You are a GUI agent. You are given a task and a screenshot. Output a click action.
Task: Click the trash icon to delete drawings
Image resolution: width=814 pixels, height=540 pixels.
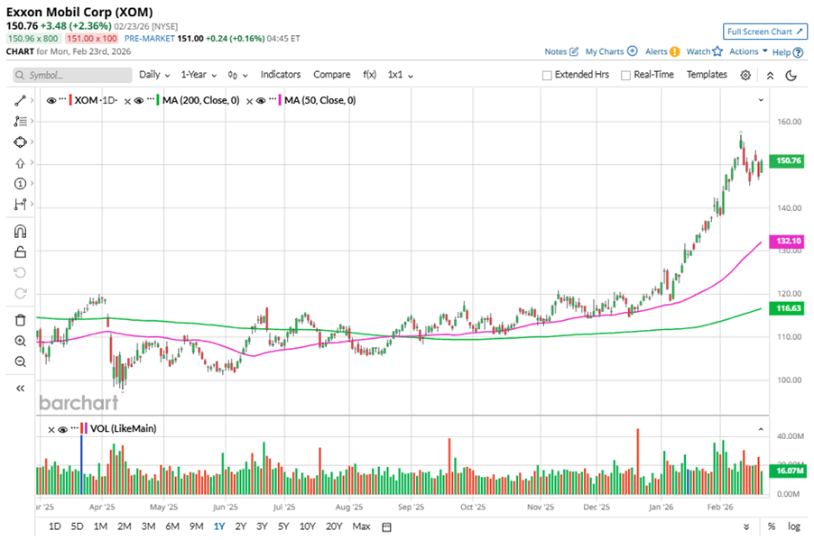tap(20, 320)
